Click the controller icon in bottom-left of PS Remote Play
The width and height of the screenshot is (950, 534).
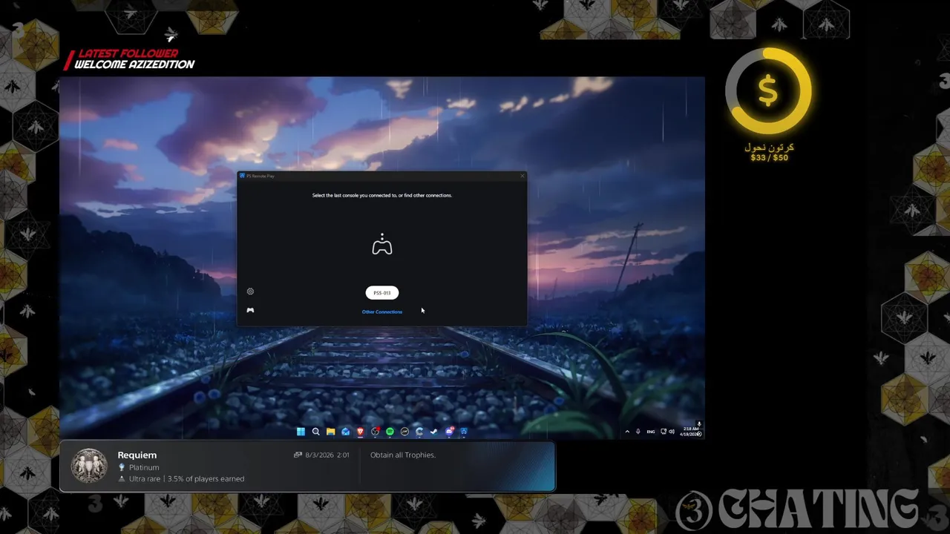point(250,310)
